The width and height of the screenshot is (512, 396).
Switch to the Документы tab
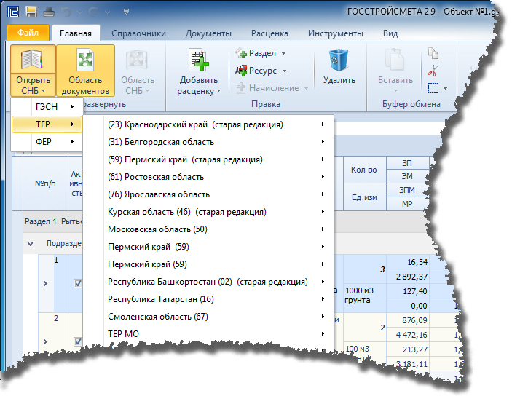pyautogui.click(x=208, y=33)
